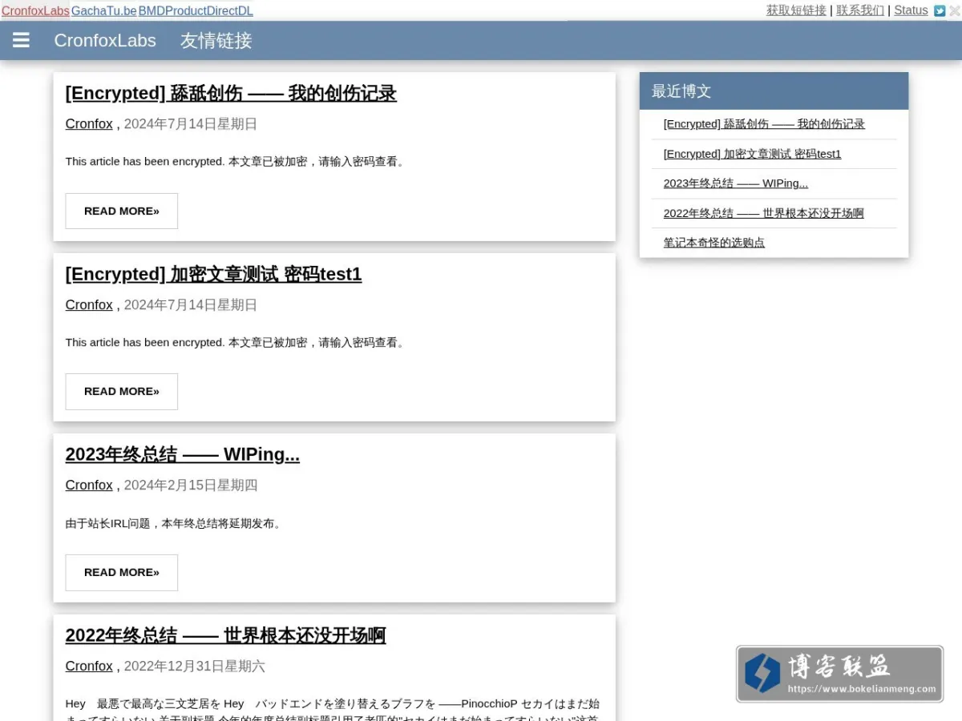This screenshot has height=721, width=962.
Task: Click excerpt text 由于站长IRL问题
Action: (x=173, y=524)
